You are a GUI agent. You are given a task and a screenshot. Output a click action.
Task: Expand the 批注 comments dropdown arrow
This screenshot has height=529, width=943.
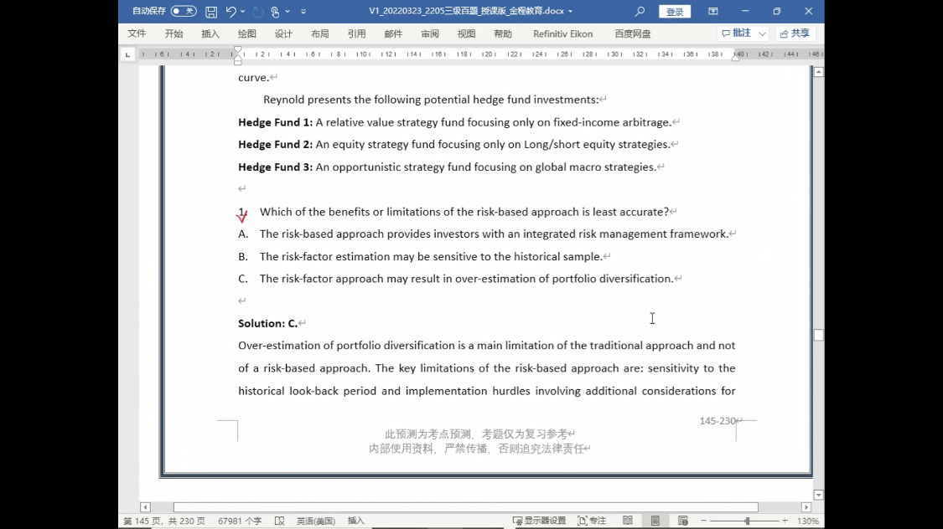(762, 34)
